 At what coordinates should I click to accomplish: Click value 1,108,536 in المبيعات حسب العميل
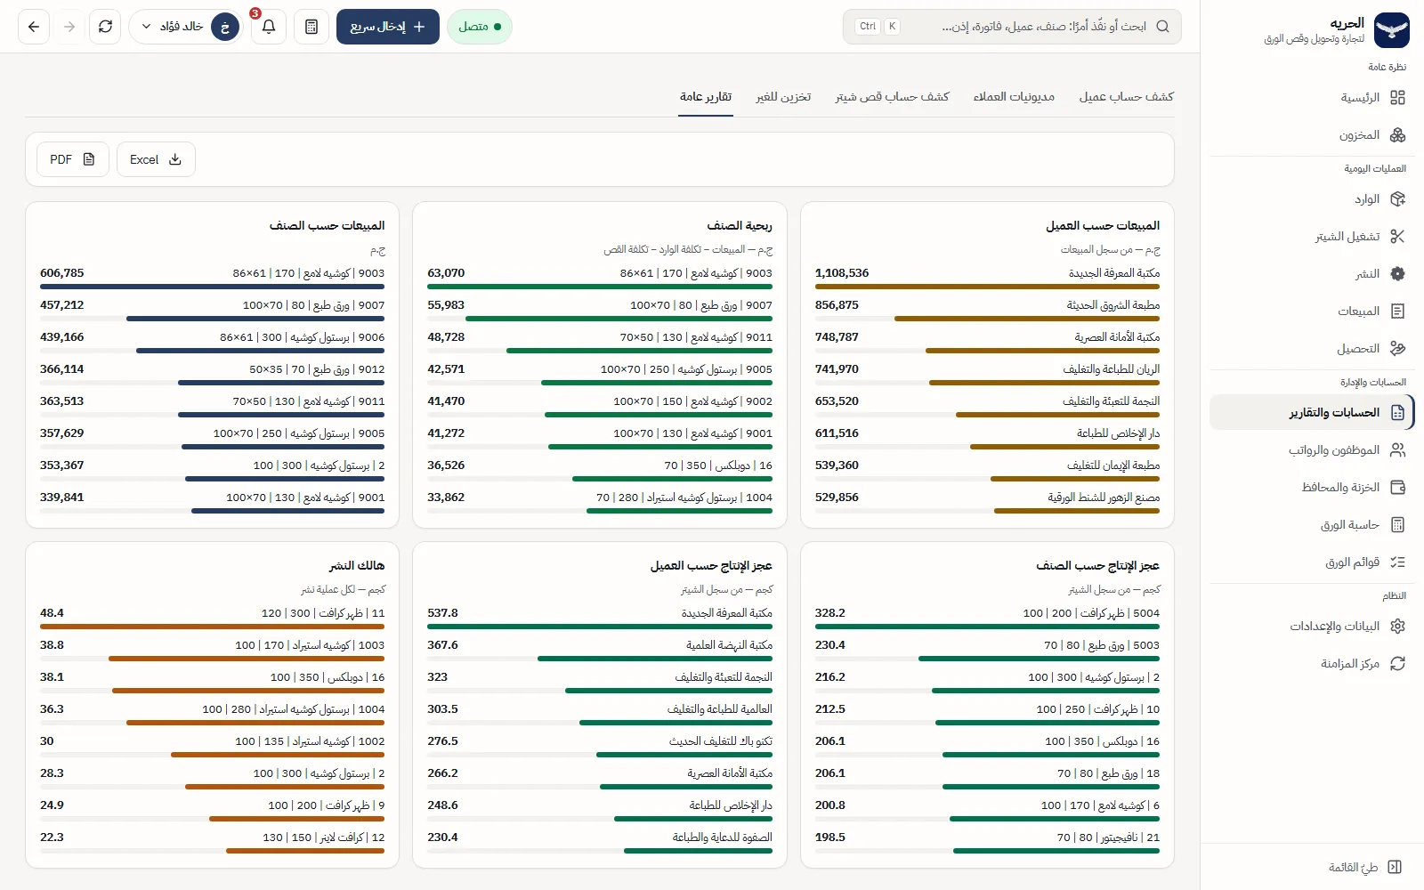click(842, 273)
